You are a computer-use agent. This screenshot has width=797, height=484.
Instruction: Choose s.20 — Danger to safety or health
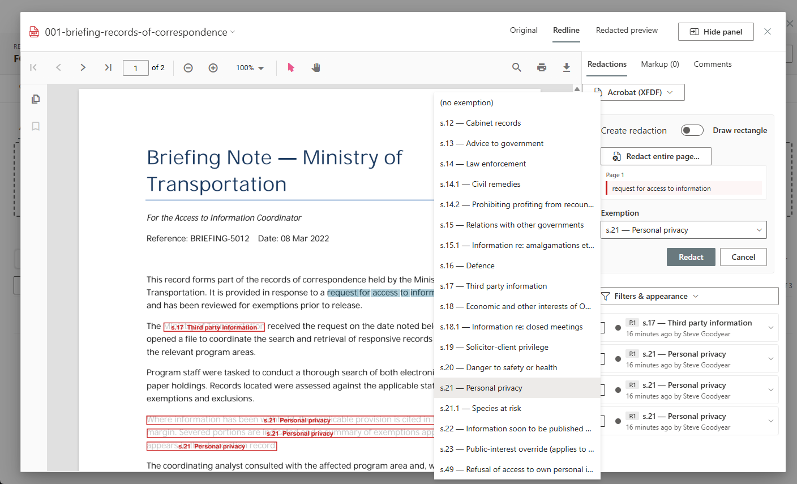[517, 367]
